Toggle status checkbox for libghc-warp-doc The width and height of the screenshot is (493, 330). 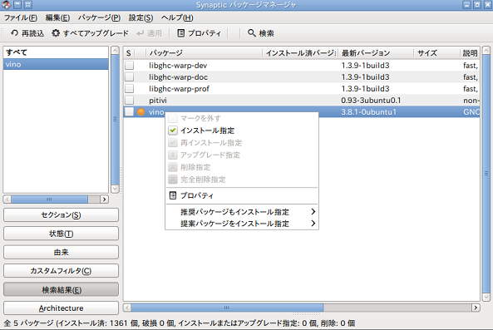pos(129,77)
